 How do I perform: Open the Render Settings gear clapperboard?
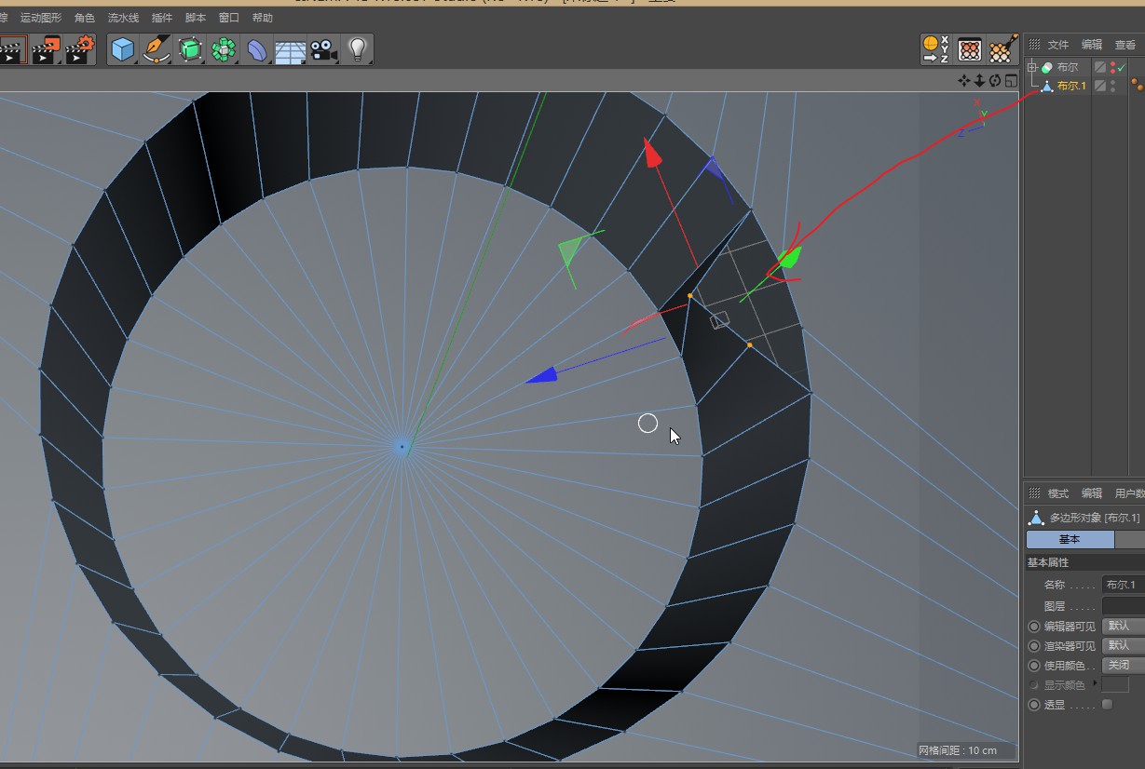80,49
